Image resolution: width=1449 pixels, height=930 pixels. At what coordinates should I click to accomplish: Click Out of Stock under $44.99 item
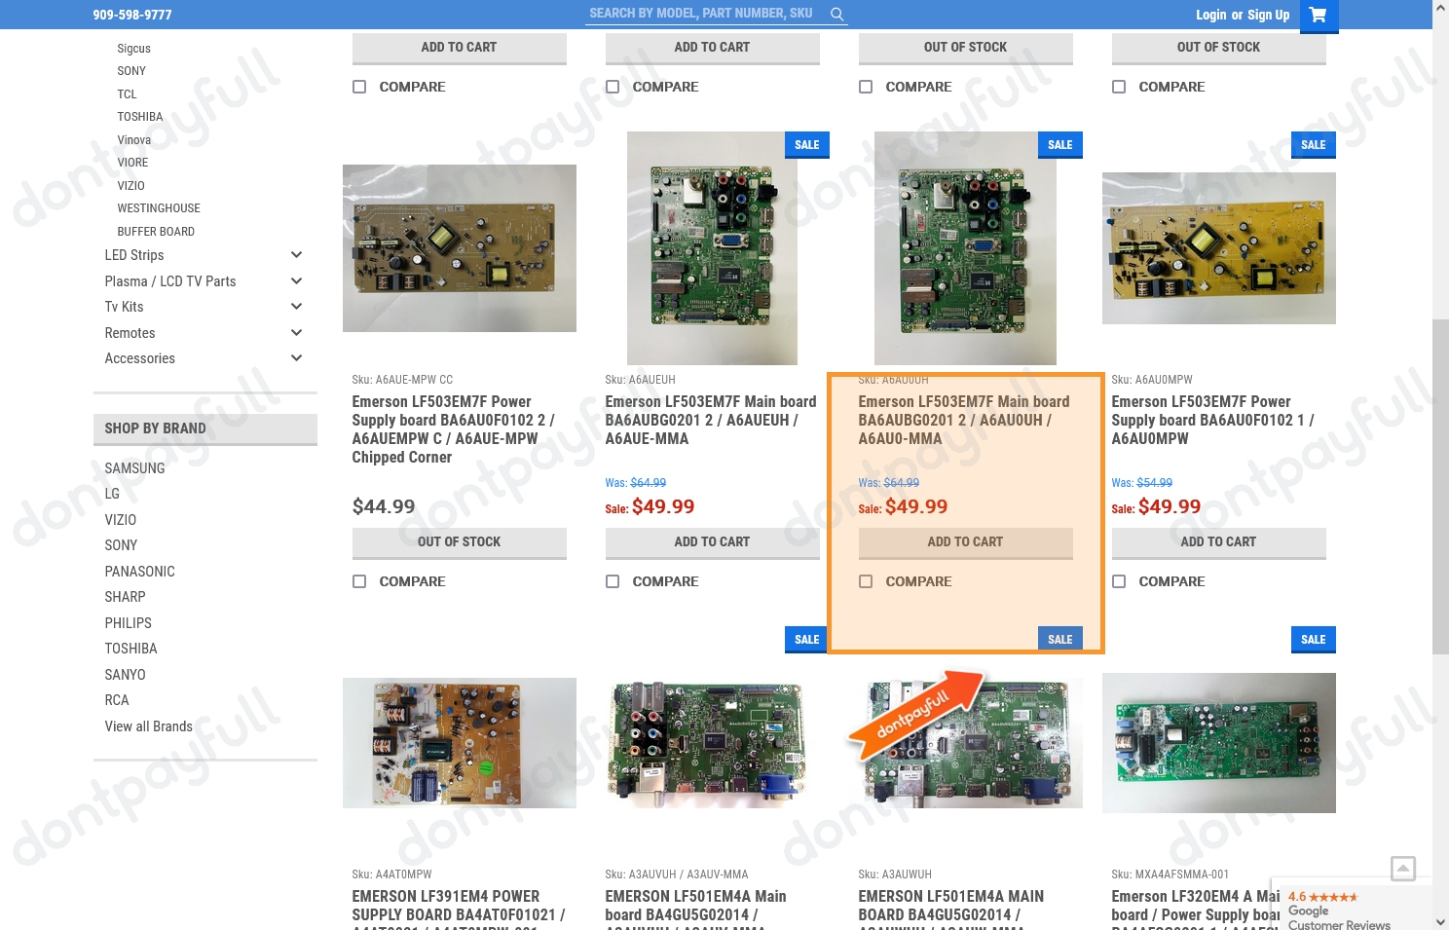tap(459, 542)
